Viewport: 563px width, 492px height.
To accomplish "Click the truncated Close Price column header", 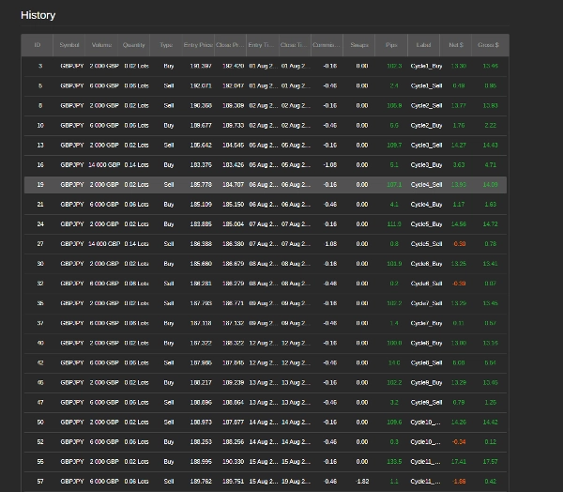I will click(230, 45).
